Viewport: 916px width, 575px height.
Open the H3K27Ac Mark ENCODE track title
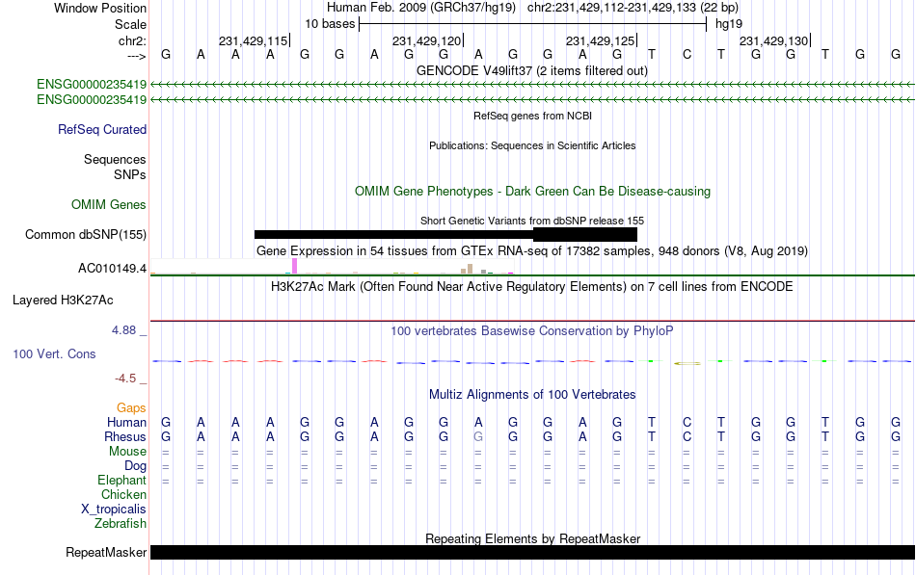pyautogui.click(x=531, y=287)
